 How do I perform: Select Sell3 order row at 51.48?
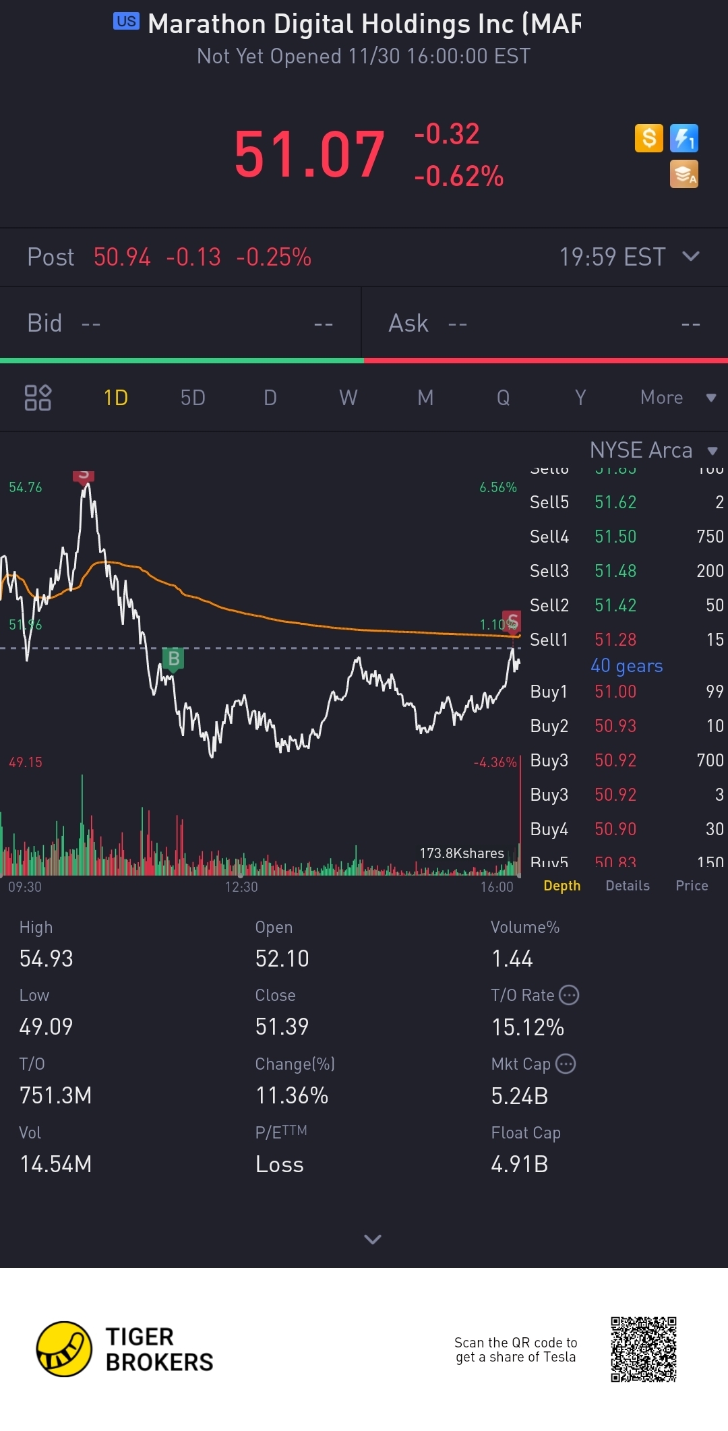point(627,571)
